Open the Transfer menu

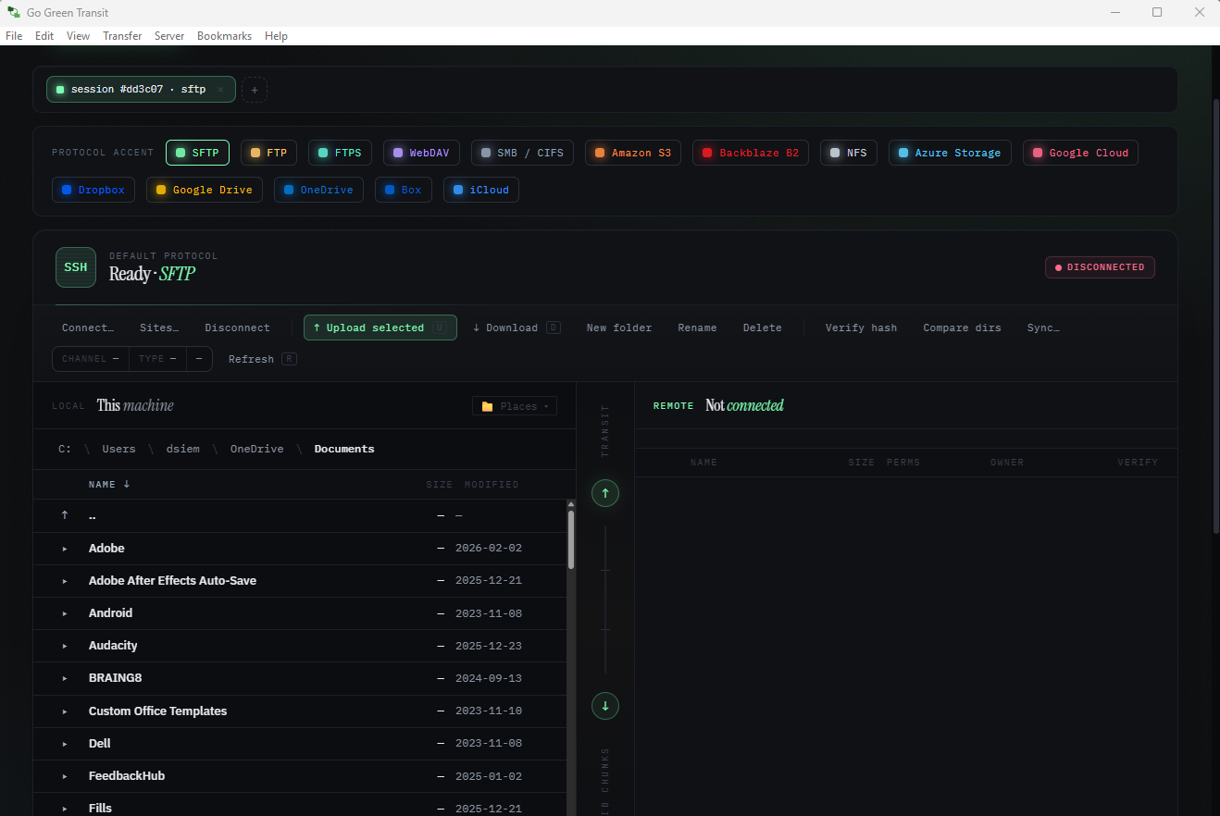coord(122,36)
